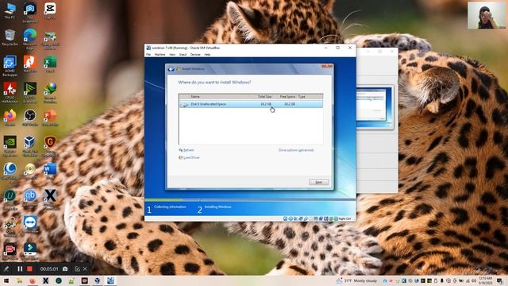Open CPUID HWMonitor desktop shortcut
This screenshot has height=286, width=508.
coord(10,92)
